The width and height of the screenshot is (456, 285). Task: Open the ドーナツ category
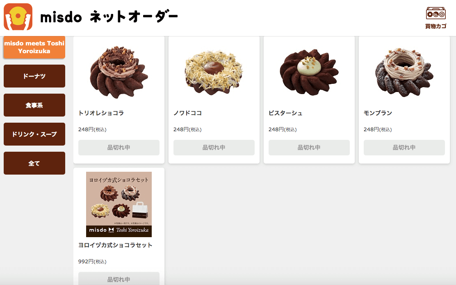(34, 76)
